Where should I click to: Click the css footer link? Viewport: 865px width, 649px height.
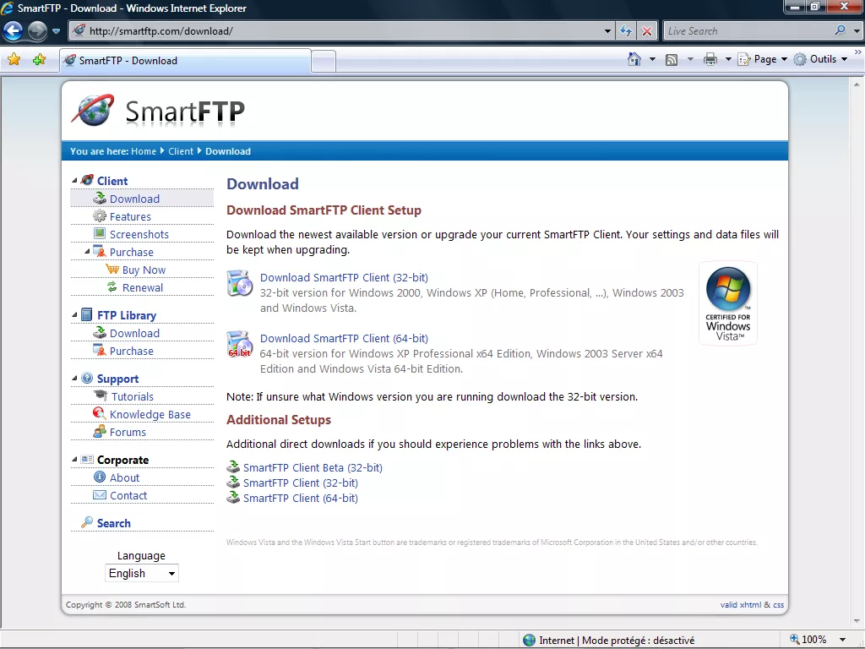(x=778, y=605)
